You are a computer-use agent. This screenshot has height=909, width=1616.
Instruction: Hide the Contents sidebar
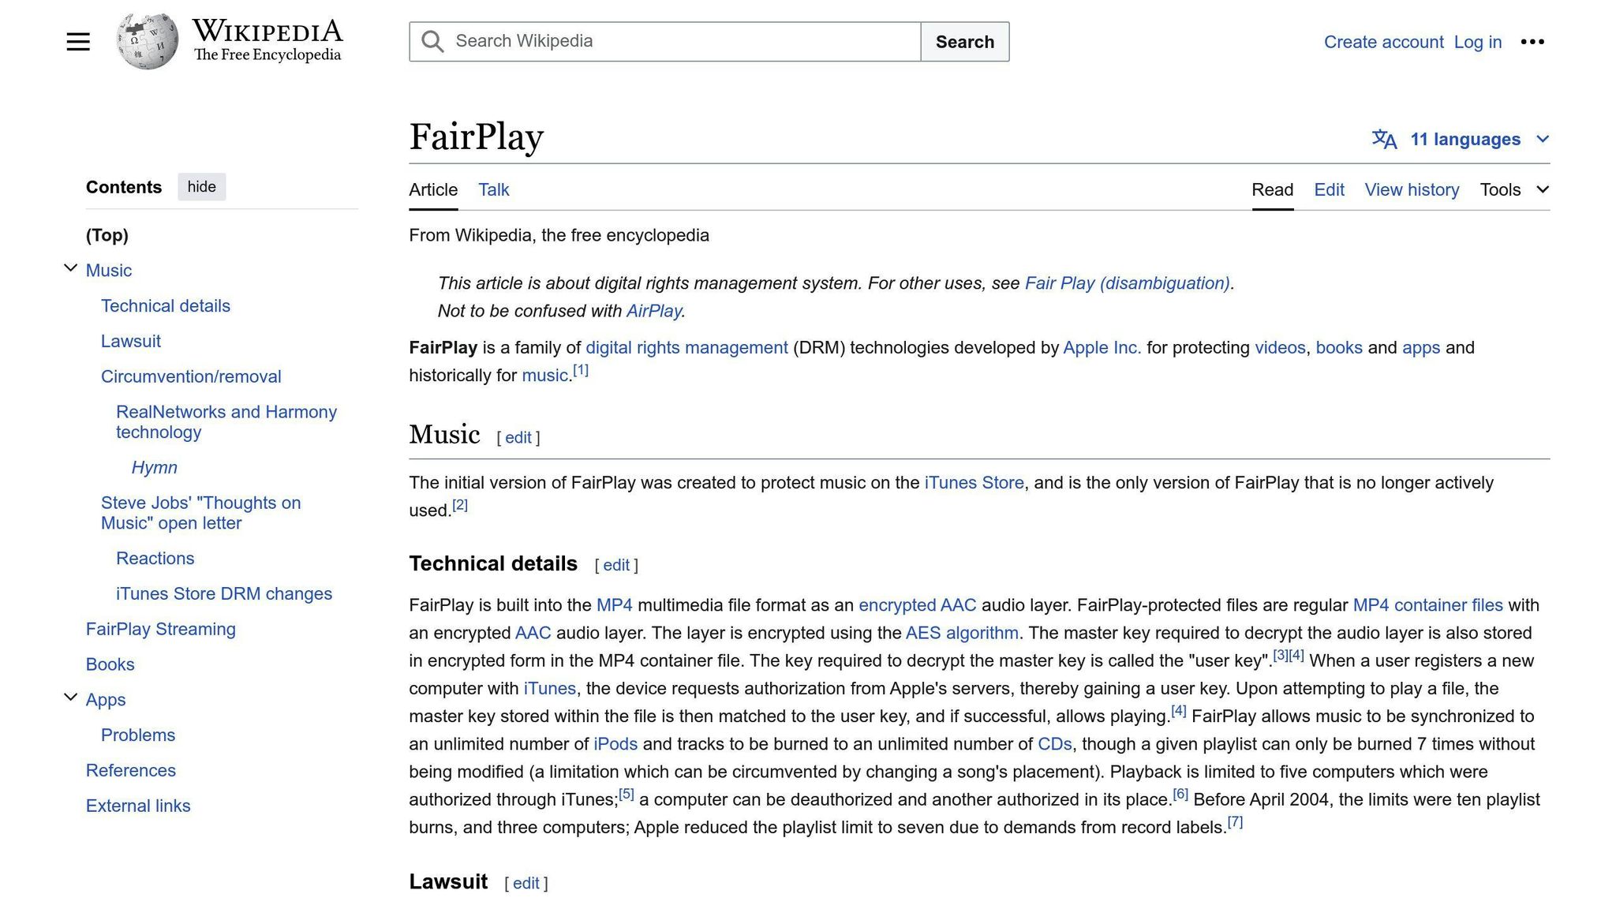tap(202, 187)
